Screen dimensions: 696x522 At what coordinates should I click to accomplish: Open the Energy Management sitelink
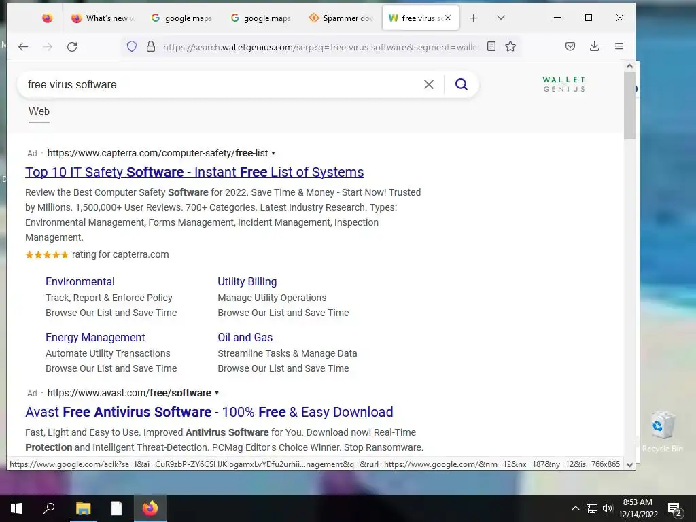(x=95, y=337)
